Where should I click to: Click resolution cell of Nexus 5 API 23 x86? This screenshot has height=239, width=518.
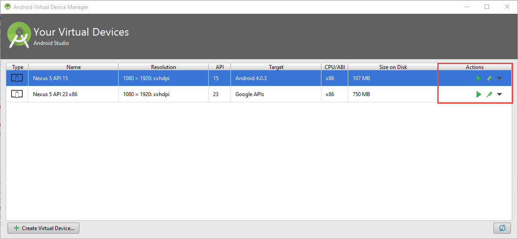click(164, 94)
